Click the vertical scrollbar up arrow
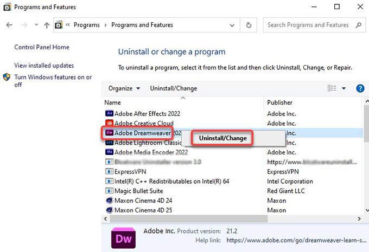The image size is (369, 252). point(367,101)
